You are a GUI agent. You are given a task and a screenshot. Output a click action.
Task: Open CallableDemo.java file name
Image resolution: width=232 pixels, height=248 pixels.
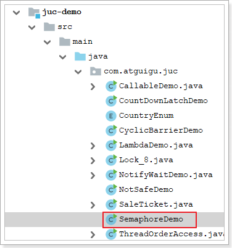click(x=161, y=86)
